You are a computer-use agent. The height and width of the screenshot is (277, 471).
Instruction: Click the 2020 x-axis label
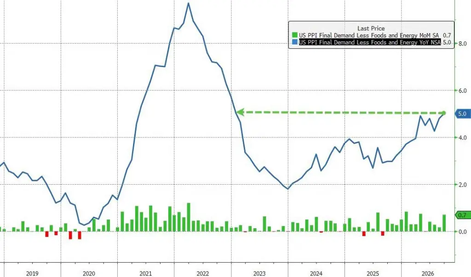pyautogui.click(x=89, y=273)
